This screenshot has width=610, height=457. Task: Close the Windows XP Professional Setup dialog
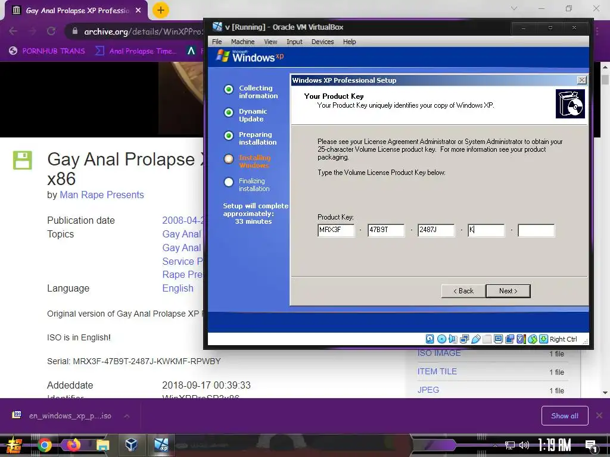pyautogui.click(x=581, y=80)
